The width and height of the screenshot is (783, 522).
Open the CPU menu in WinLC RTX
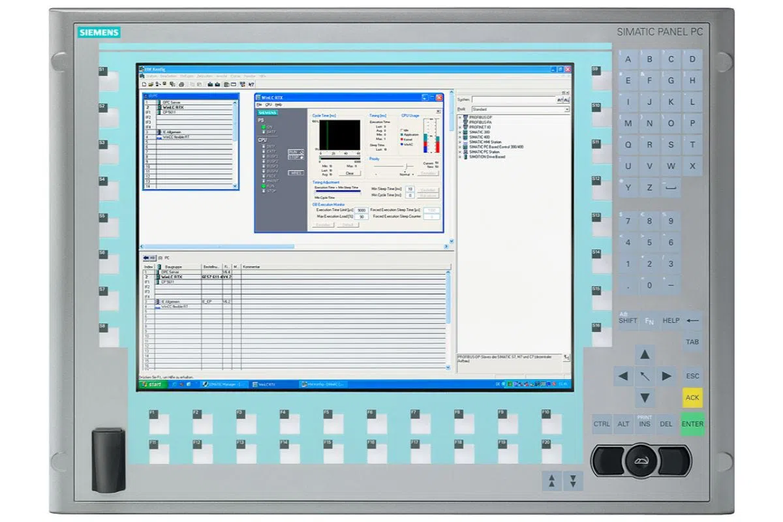coord(268,104)
